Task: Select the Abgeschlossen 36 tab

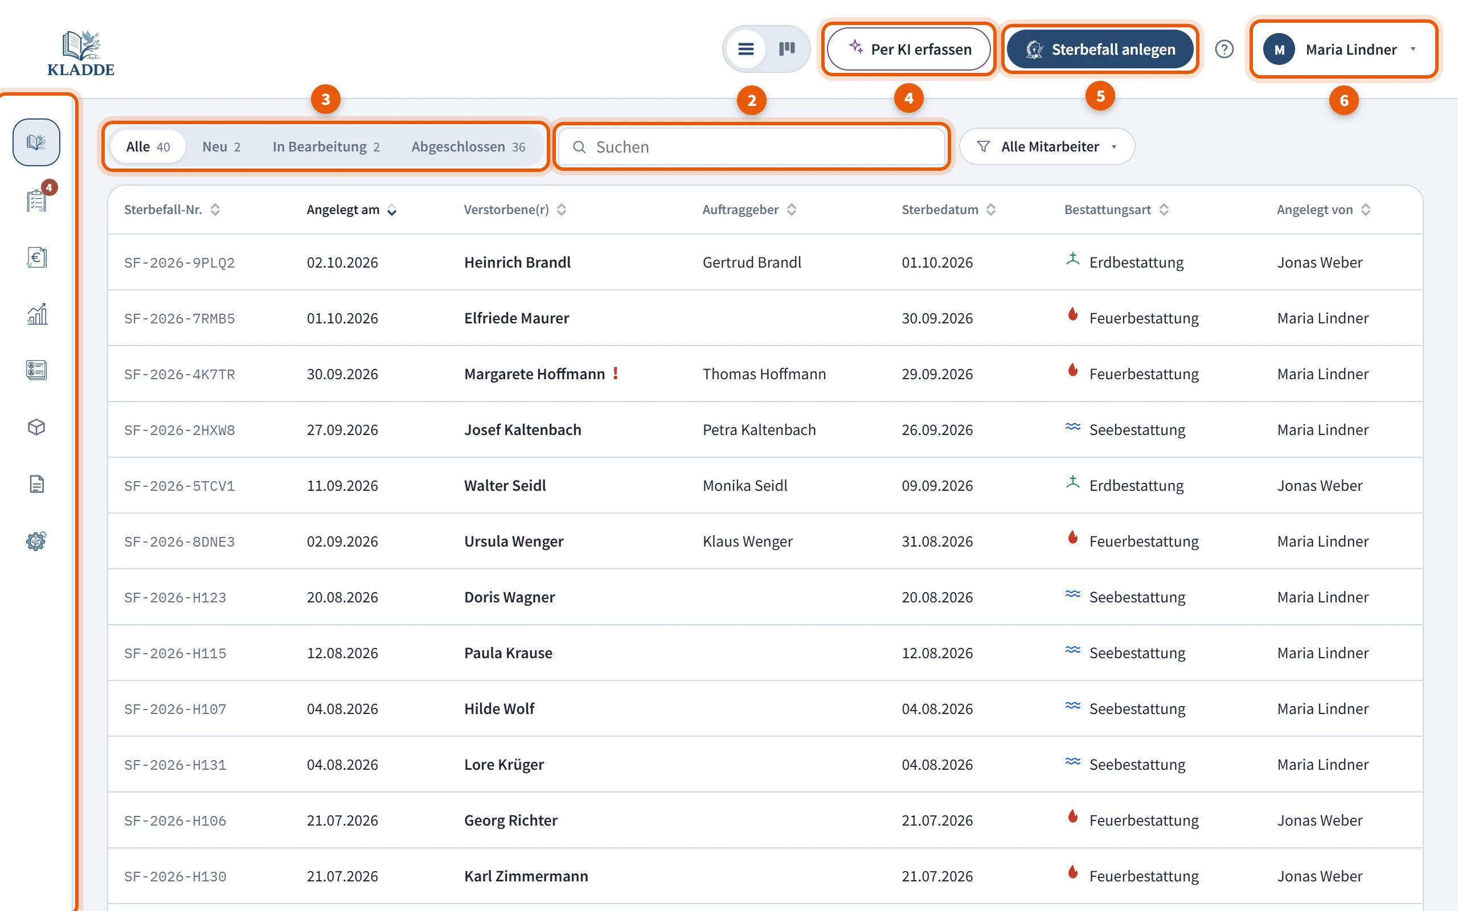Action: click(468, 146)
